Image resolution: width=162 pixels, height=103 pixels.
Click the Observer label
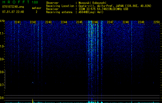coord(52,3)
